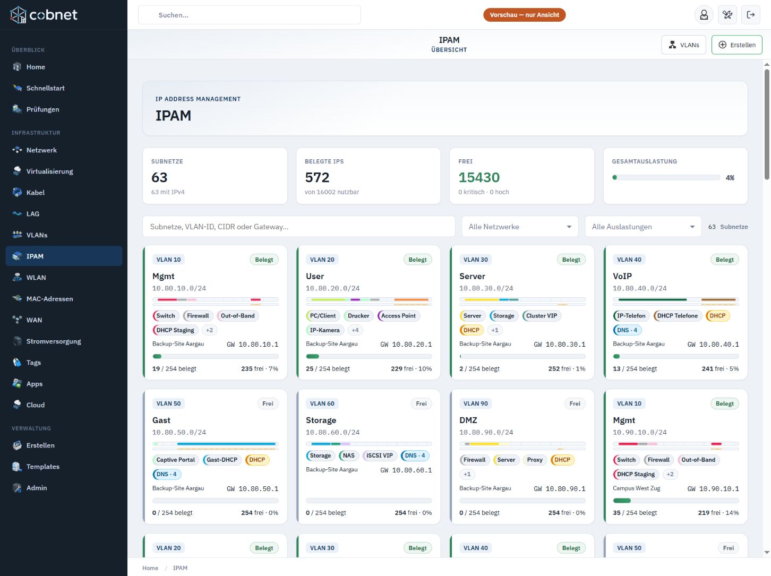Click the Netzwerk sidebar icon
771x576 pixels.
tap(17, 150)
